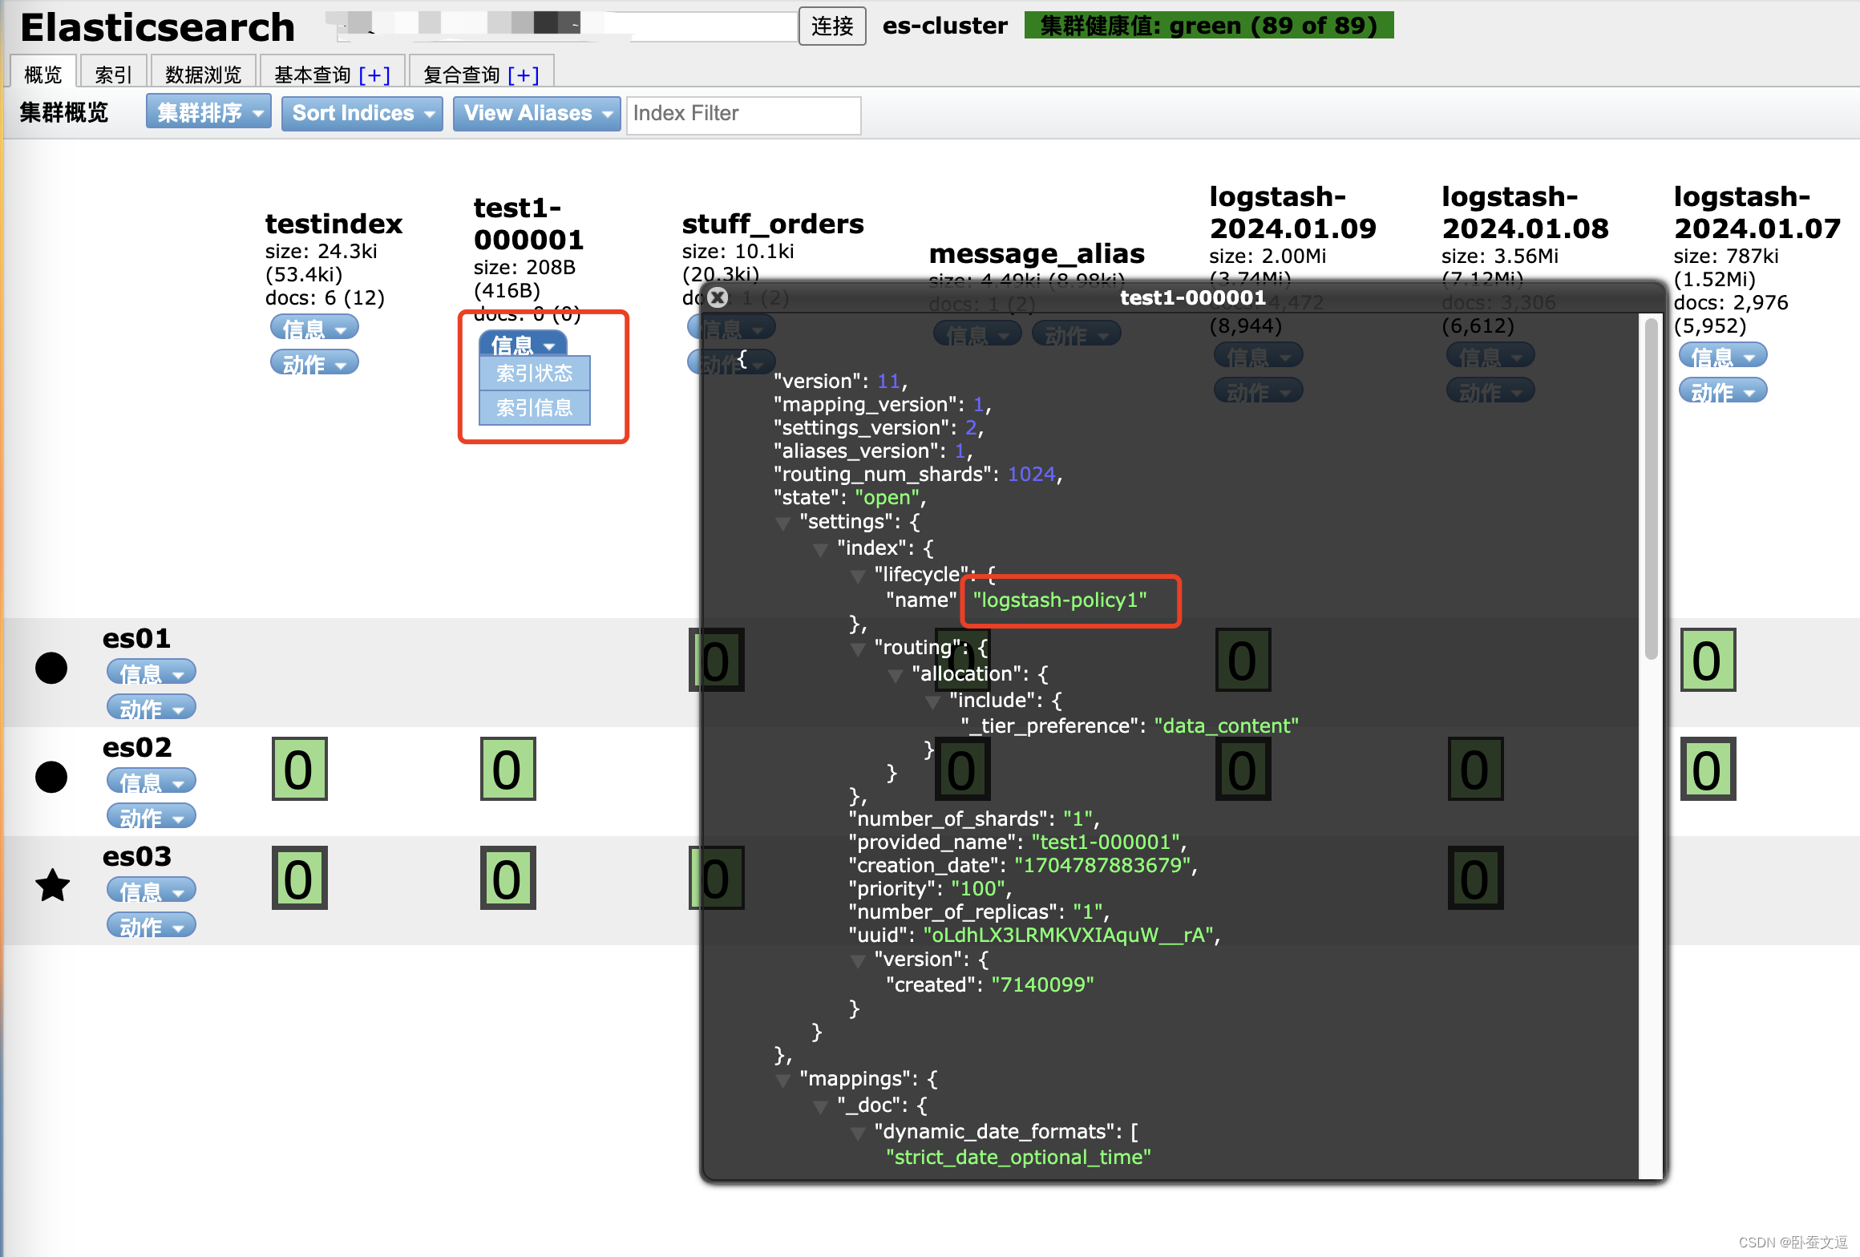Click test1-000001 shard 0 on es02
1860x1257 pixels.
tap(507, 770)
